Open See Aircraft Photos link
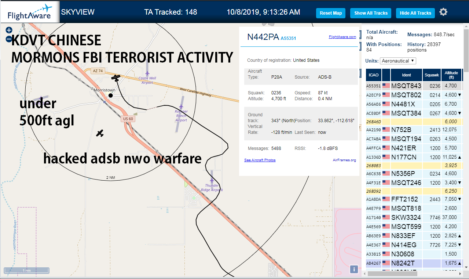 point(260,160)
